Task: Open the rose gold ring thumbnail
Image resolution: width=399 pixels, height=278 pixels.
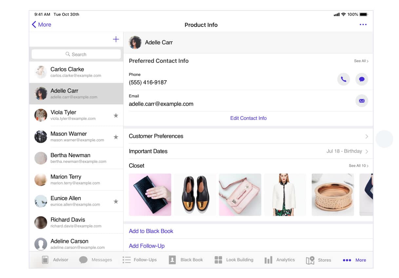Action: click(x=333, y=195)
